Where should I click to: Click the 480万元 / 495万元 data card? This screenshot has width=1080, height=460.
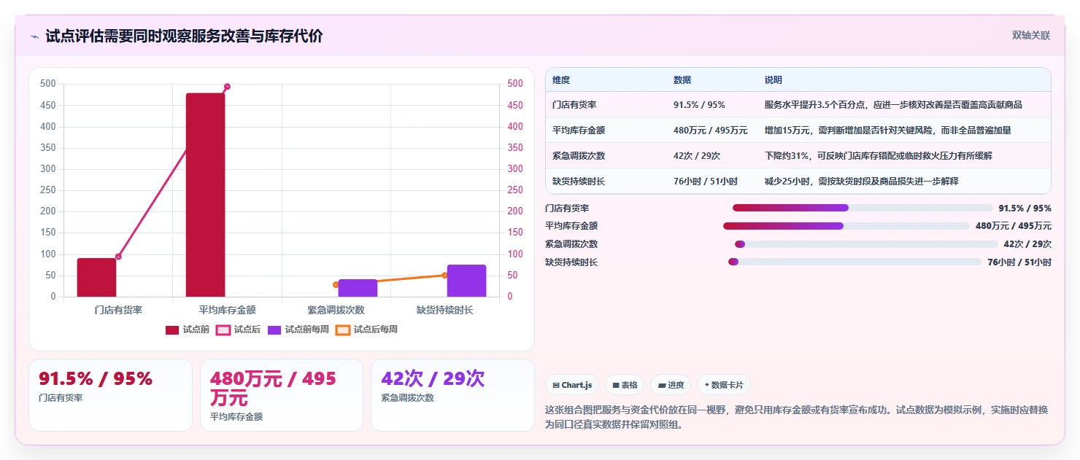tap(282, 395)
